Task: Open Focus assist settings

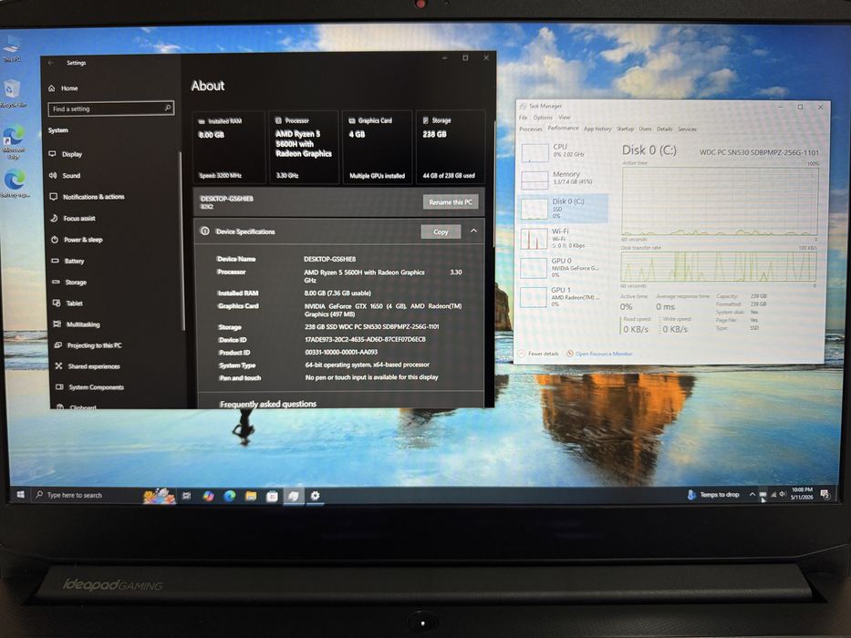Action: (73, 218)
